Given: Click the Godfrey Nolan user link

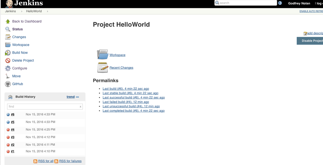Looking at the screenshot, I should tap(299, 3).
